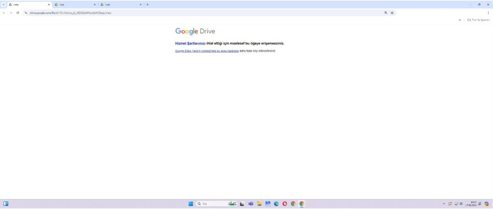Screen dimensions: 493x209
Task: Close the first Drive tab
Action: (49, 5)
